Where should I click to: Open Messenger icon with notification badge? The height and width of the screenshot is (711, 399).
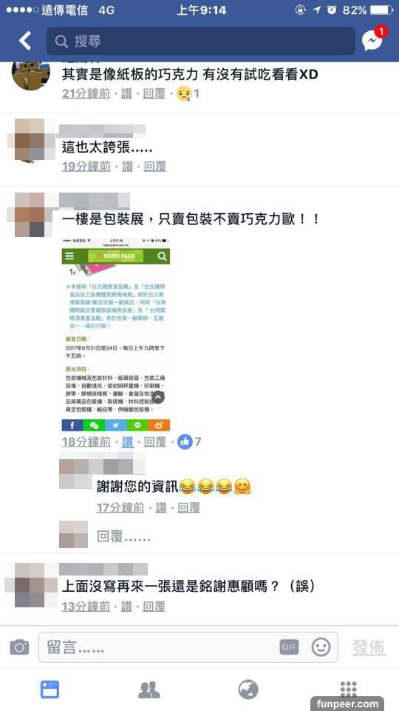click(x=374, y=39)
